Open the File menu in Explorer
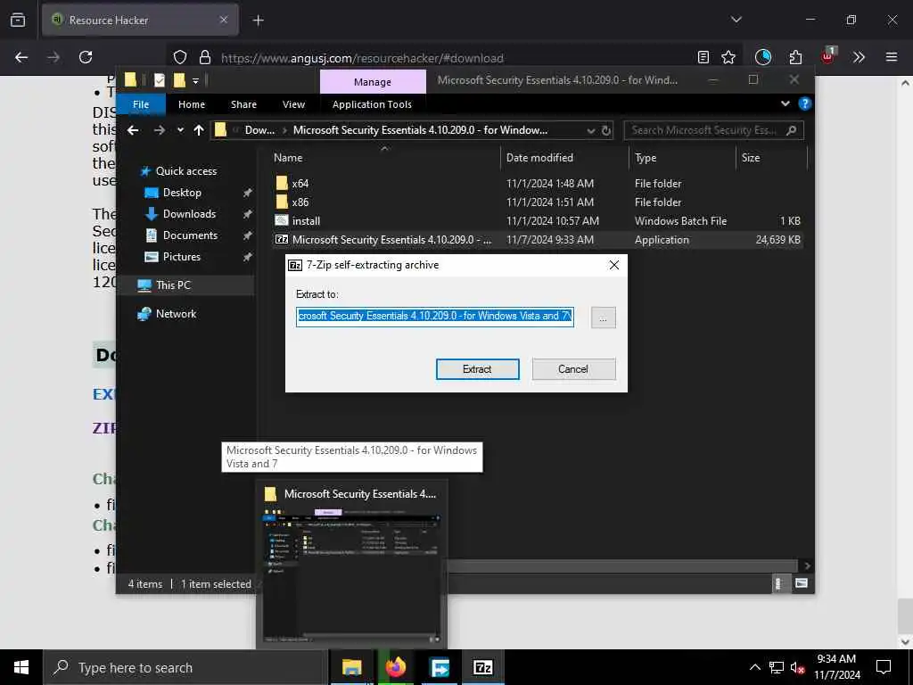 (x=141, y=104)
